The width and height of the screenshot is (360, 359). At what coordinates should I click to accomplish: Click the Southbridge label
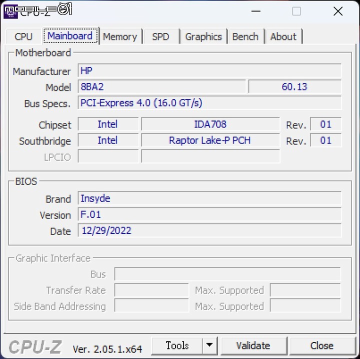coord(45,141)
